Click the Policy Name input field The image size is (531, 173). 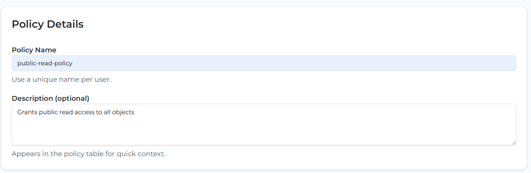[x=264, y=63]
